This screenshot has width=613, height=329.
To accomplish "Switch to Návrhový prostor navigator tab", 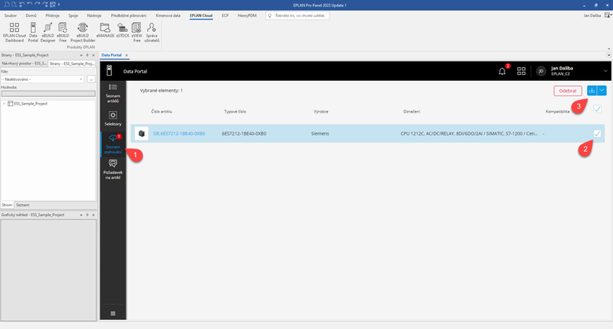I will pos(24,63).
